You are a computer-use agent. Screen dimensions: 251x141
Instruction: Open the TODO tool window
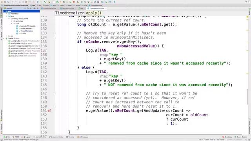[16, 137]
